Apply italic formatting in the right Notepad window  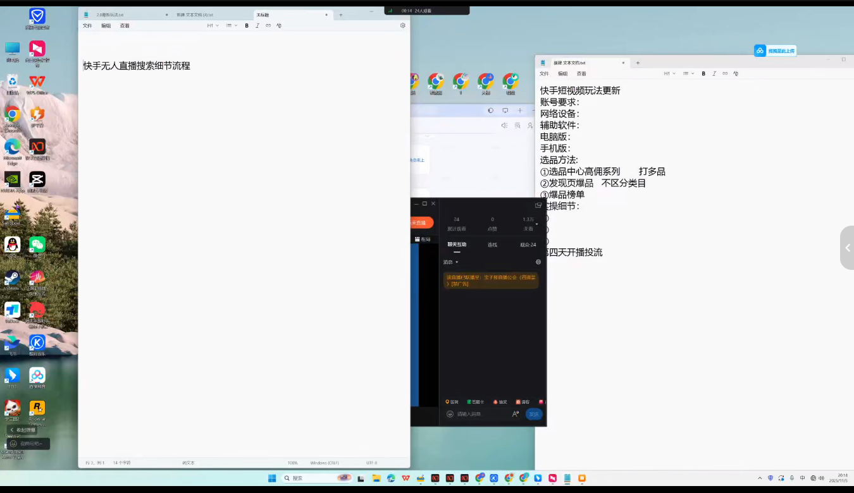point(714,73)
